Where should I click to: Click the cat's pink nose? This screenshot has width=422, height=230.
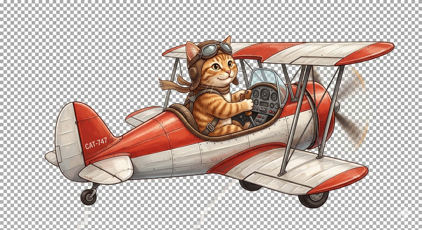[x=228, y=73]
